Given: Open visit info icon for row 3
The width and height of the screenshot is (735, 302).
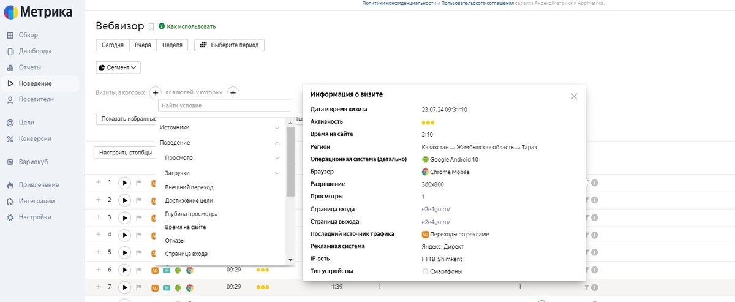Looking at the screenshot, I should (595, 217).
